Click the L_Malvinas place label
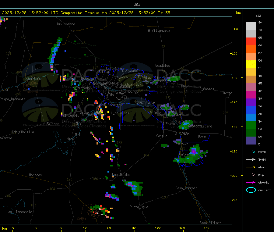The image size is (274, 232). pyautogui.click(x=120, y=113)
